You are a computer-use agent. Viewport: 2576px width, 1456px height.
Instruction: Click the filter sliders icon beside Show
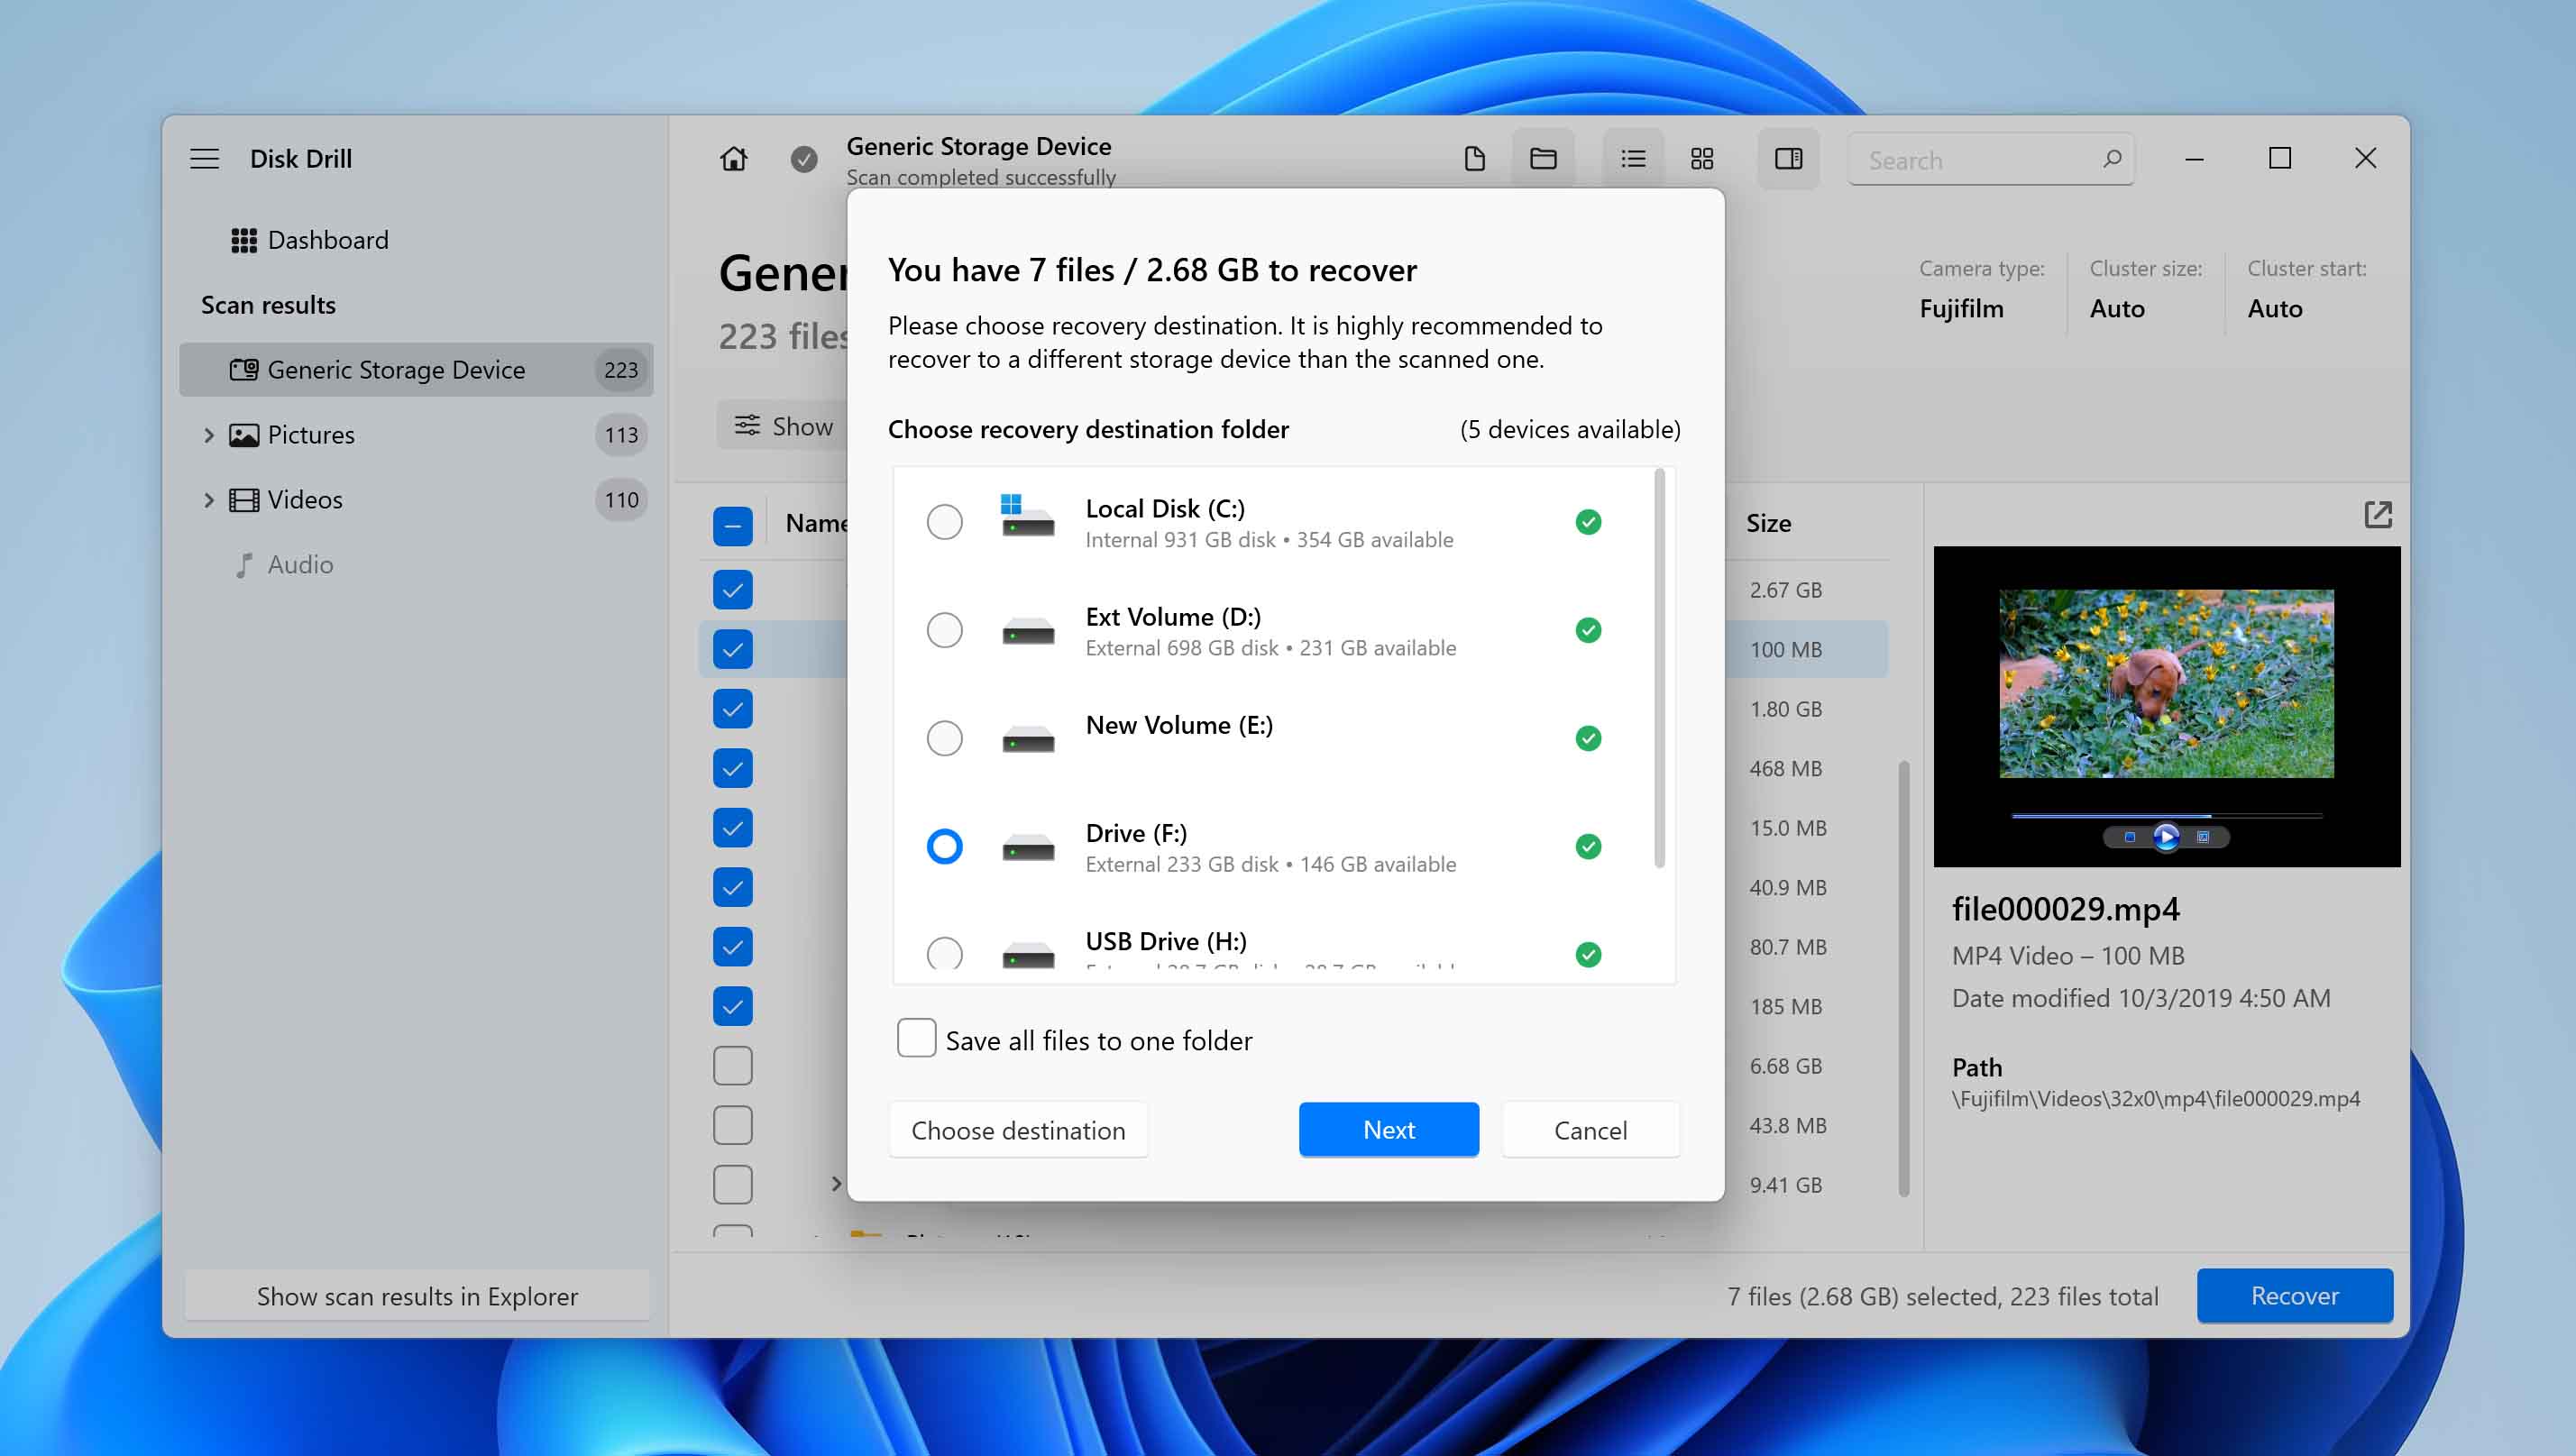(x=747, y=426)
